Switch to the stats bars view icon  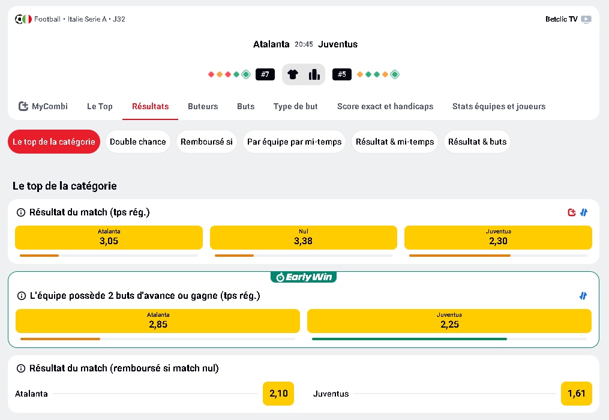point(313,74)
